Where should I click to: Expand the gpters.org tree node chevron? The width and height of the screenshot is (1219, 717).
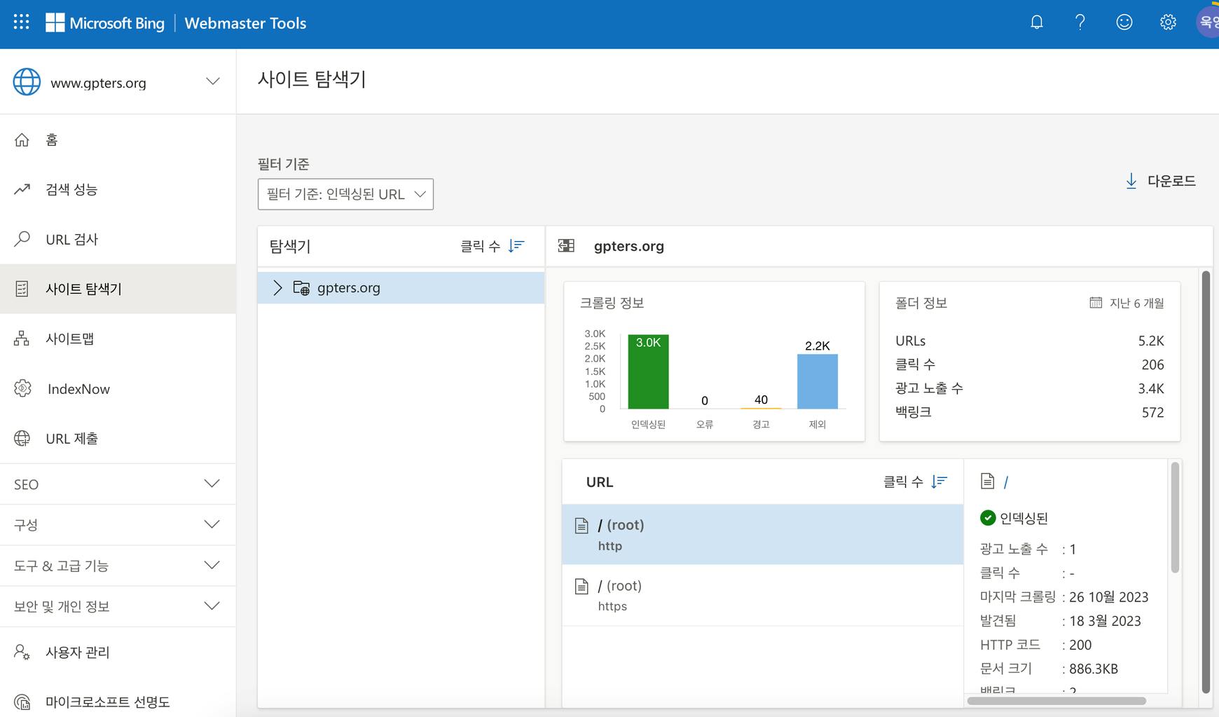point(277,288)
